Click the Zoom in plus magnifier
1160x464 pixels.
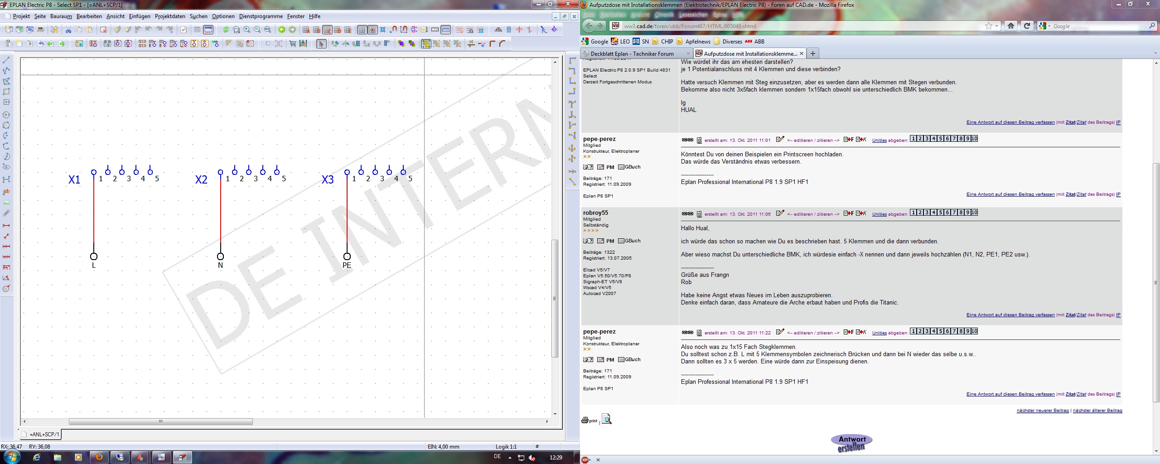(246, 30)
